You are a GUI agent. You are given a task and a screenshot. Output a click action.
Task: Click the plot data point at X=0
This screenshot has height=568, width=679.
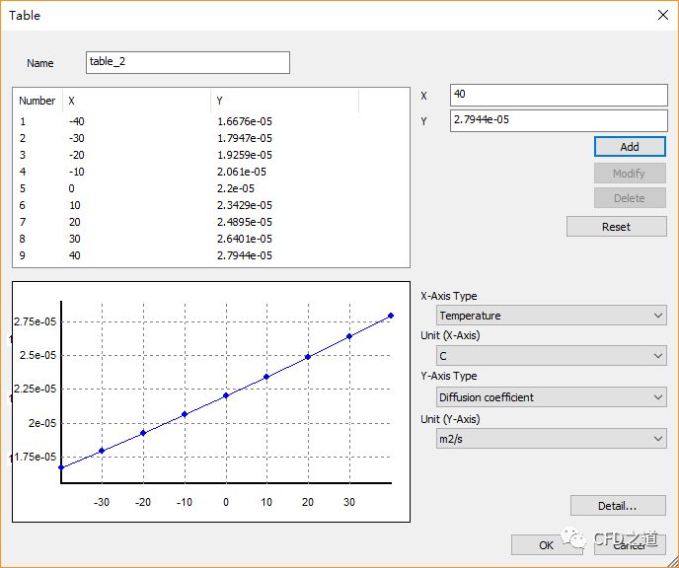tap(226, 395)
